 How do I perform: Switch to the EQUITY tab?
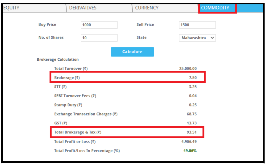click(x=11, y=8)
